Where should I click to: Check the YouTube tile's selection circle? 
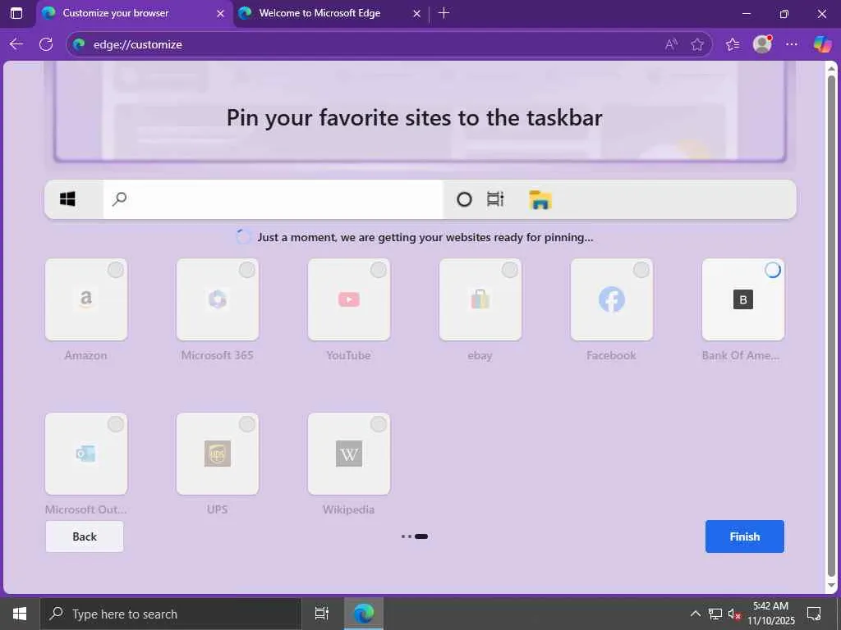(378, 270)
